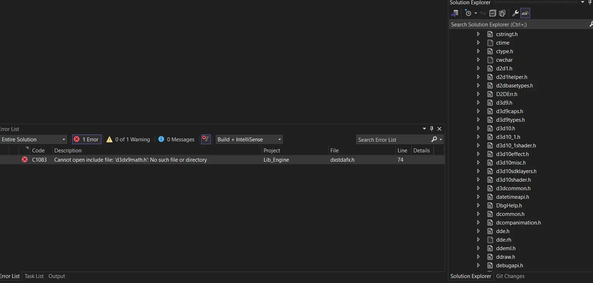
Task: Select the C1083 error icon in the row
Action: pos(25,160)
